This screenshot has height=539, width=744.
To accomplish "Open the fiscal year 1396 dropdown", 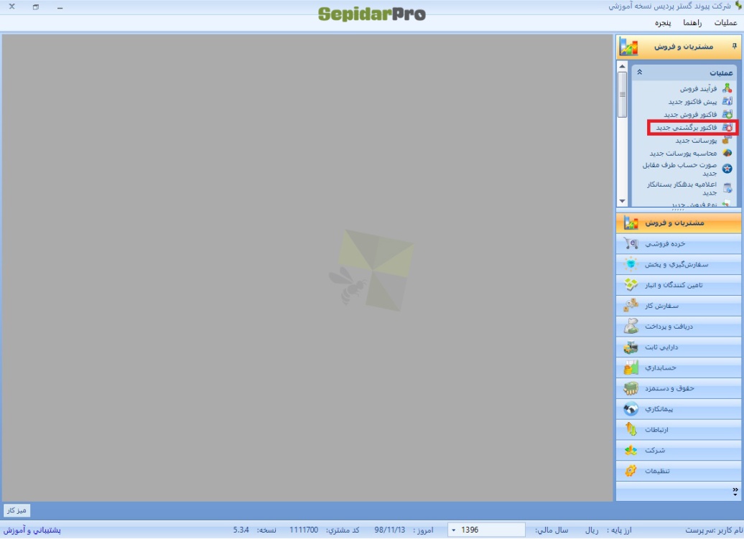I will click(x=454, y=530).
